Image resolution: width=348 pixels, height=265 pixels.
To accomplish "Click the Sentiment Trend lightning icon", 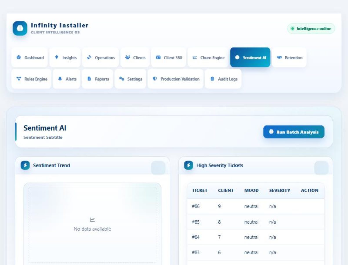I will tap(25, 165).
